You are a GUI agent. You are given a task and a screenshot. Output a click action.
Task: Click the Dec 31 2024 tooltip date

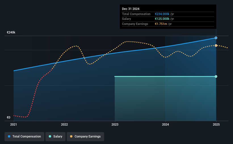[131, 9]
